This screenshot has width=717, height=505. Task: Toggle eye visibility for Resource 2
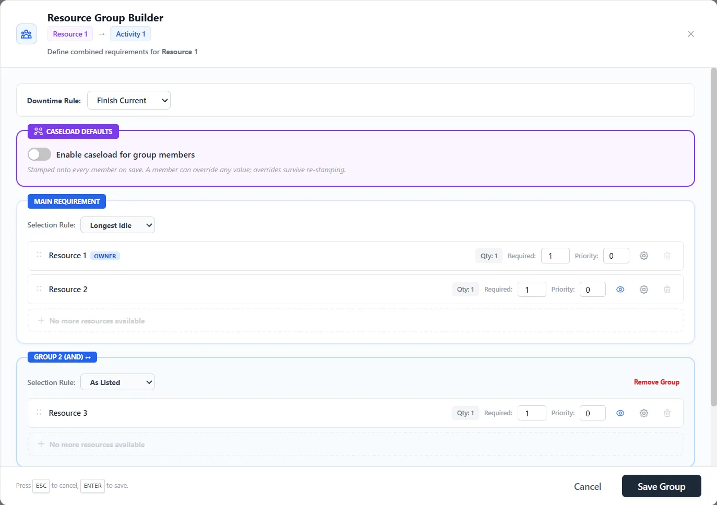coord(620,290)
